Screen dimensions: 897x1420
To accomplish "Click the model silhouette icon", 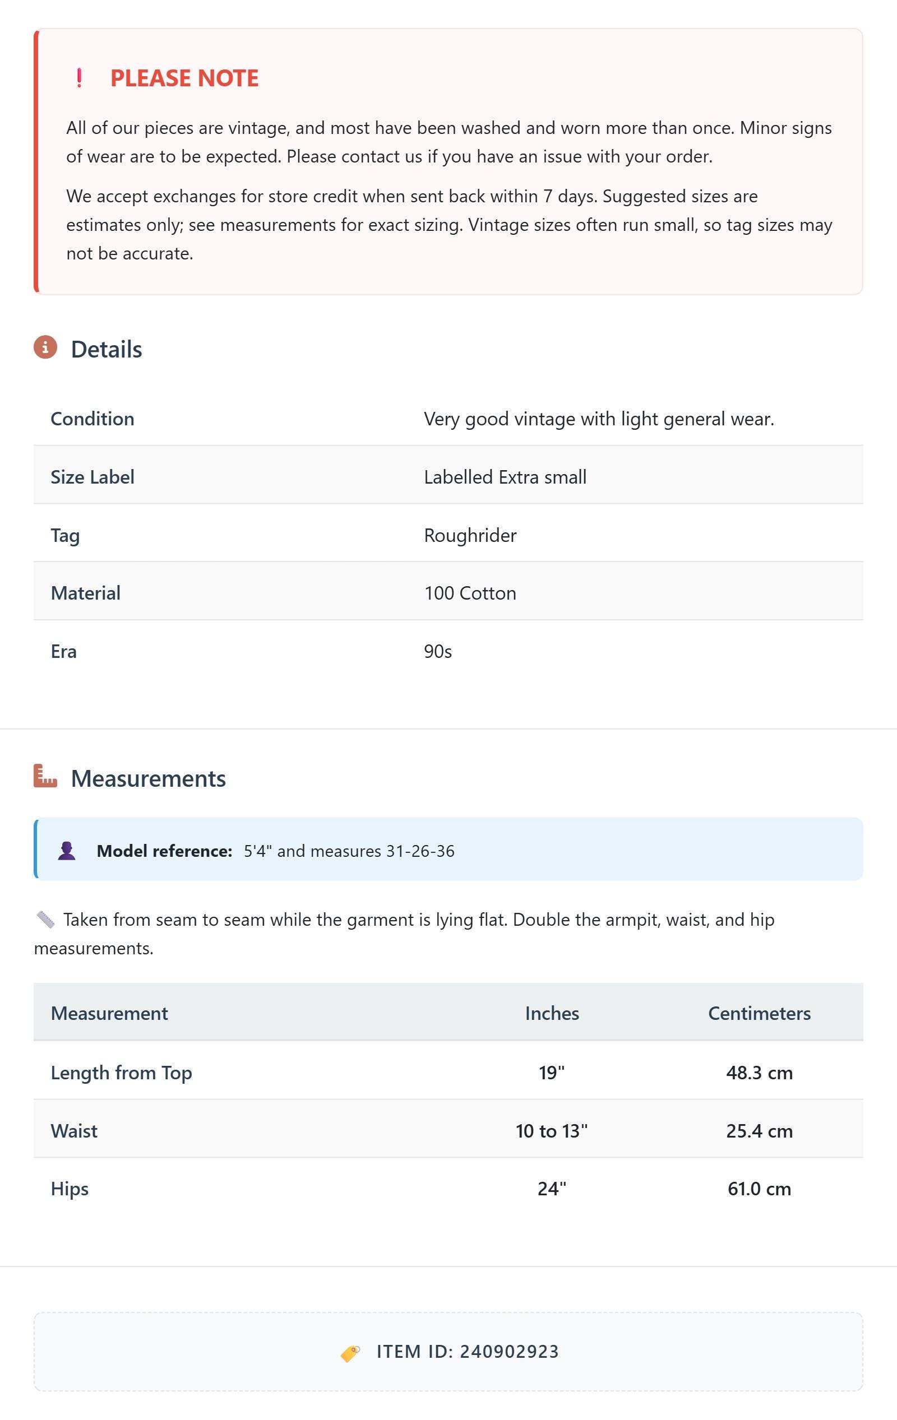I will click(67, 850).
